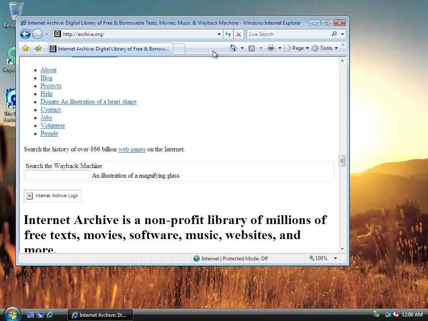428x321 pixels.
Task: Click the RSS Feeds toolbar icon
Action: coord(252,48)
